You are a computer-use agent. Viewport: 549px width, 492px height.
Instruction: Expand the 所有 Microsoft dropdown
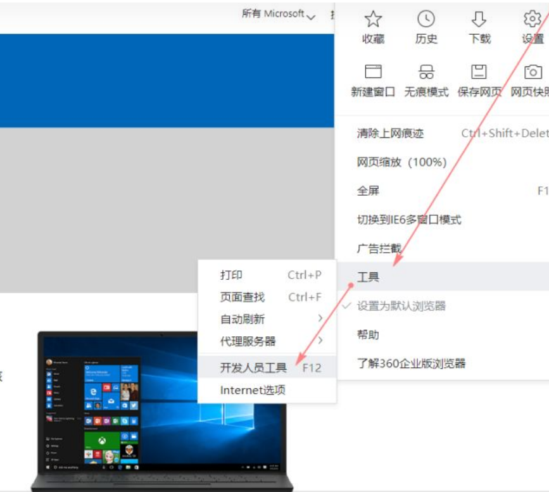279,15
